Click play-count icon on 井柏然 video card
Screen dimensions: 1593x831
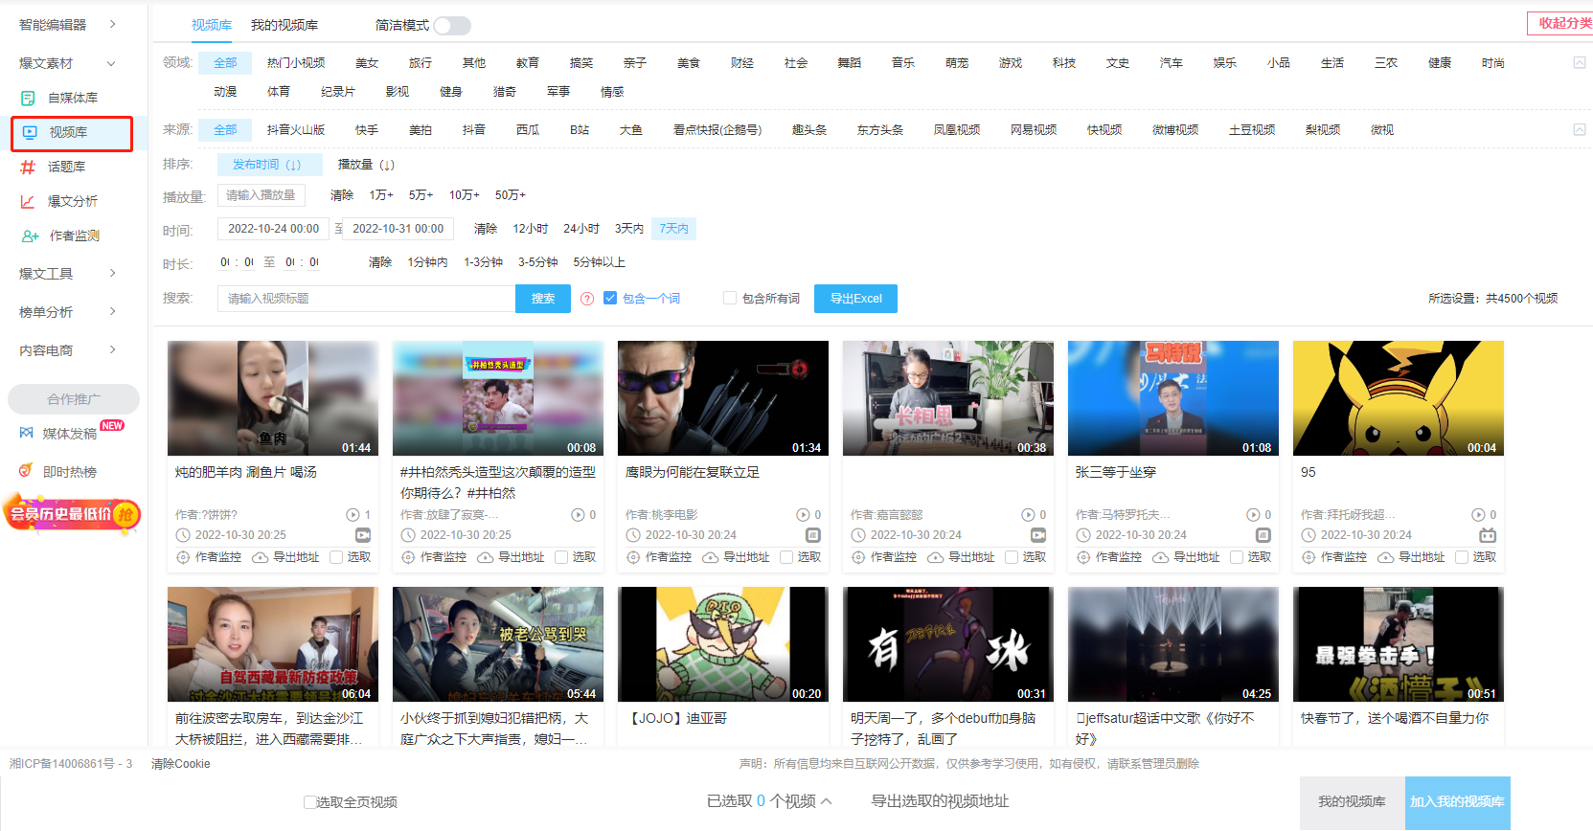(x=578, y=515)
